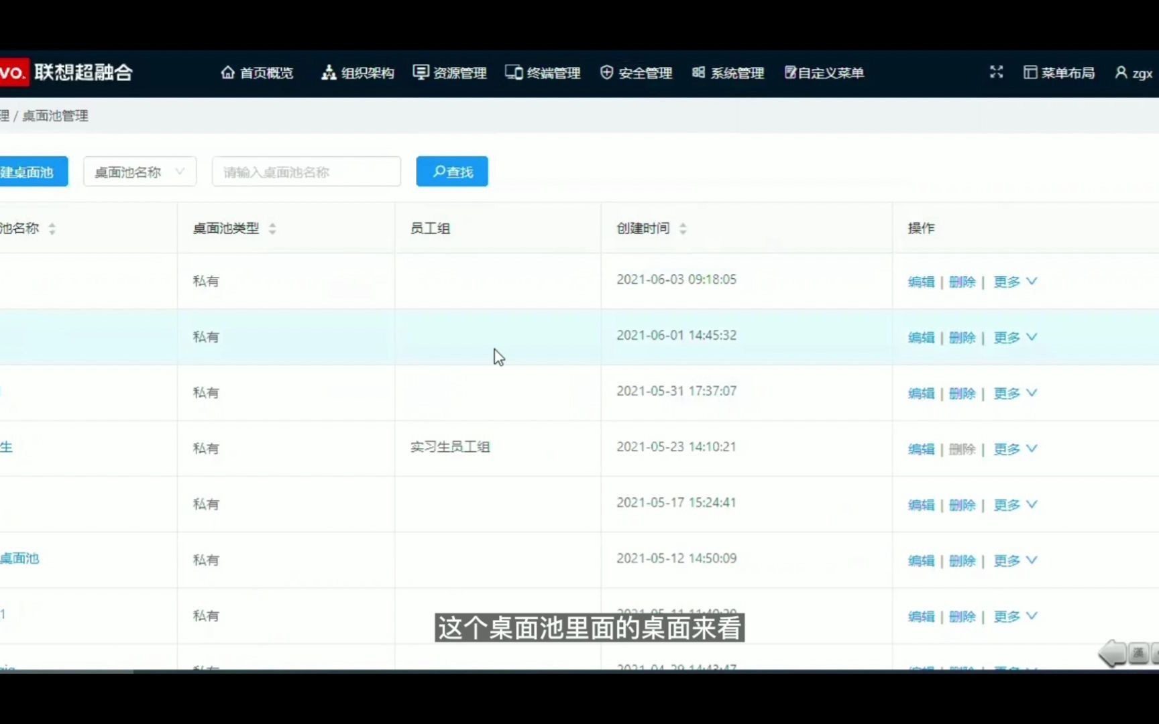Click the 操作 column header

tap(921, 229)
